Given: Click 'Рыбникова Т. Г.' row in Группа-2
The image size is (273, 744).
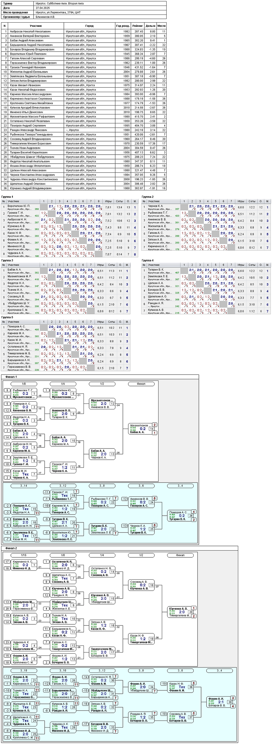Looking at the screenshot, I should point(206,214).
